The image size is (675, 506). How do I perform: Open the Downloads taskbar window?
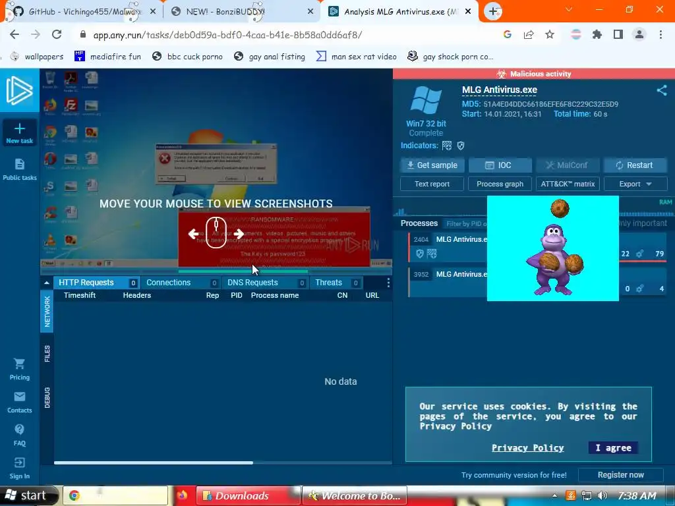coord(248,495)
